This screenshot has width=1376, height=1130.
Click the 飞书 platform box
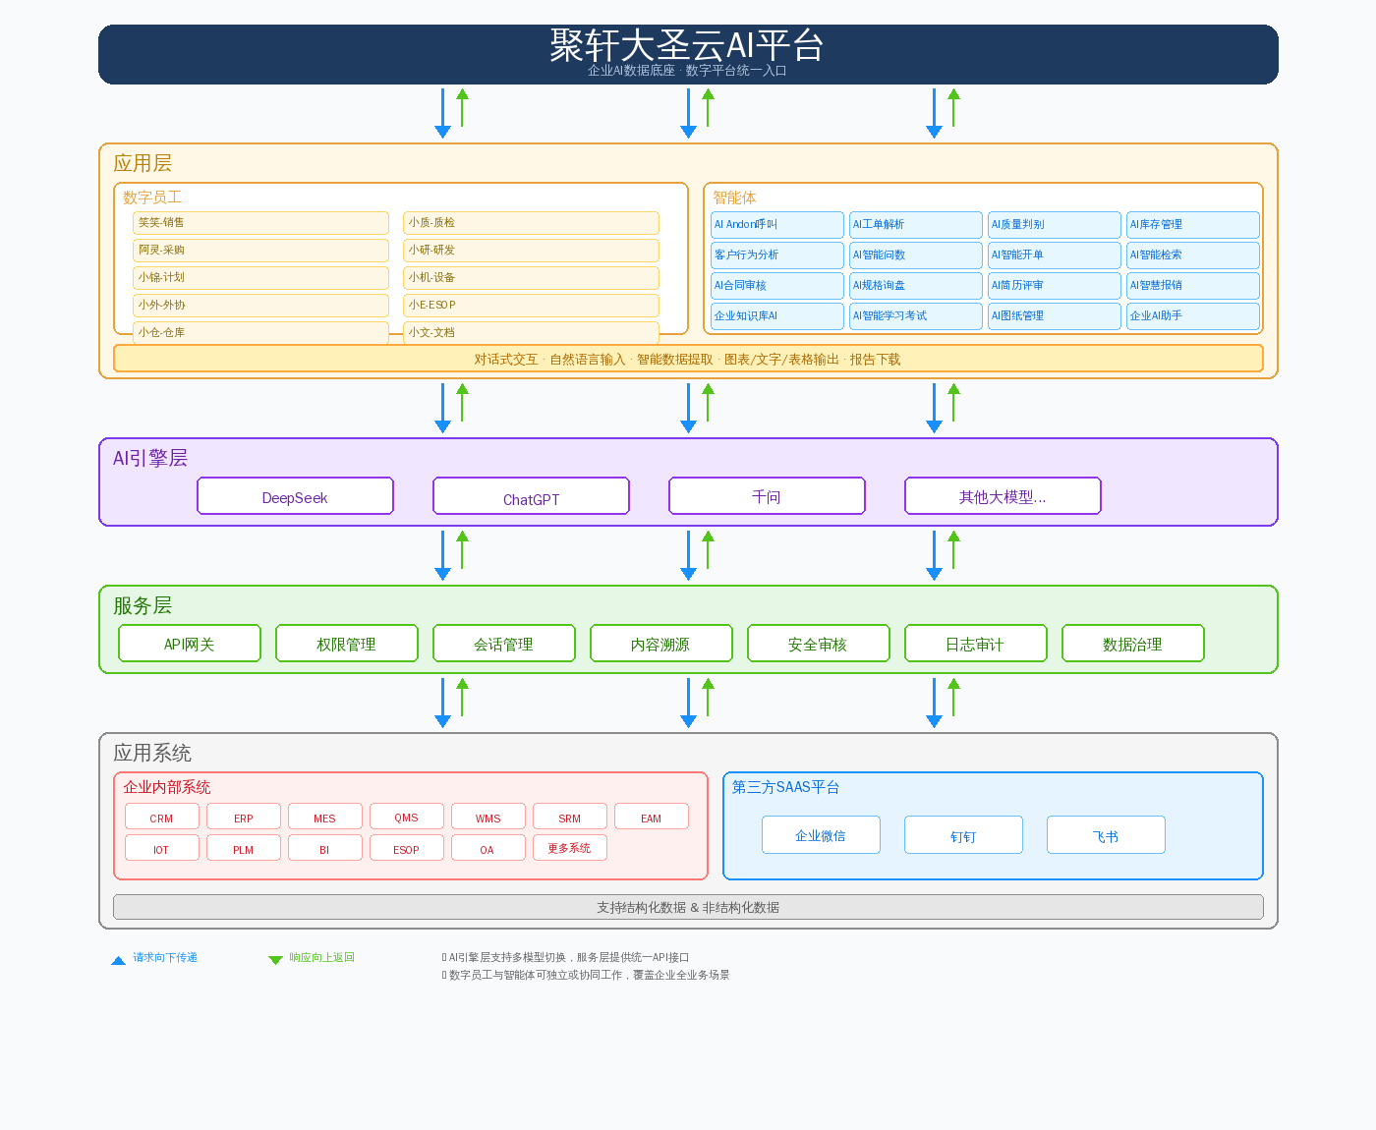point(1106,835)
